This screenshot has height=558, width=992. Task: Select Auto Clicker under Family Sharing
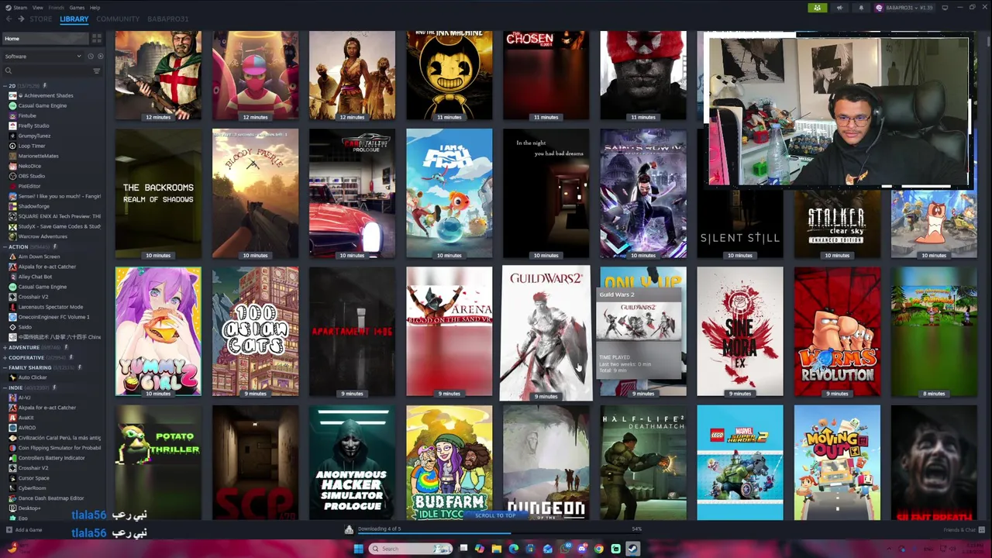33,377
